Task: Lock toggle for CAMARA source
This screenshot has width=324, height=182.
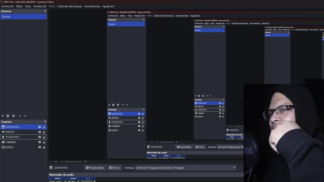Action: click(44, 142)
